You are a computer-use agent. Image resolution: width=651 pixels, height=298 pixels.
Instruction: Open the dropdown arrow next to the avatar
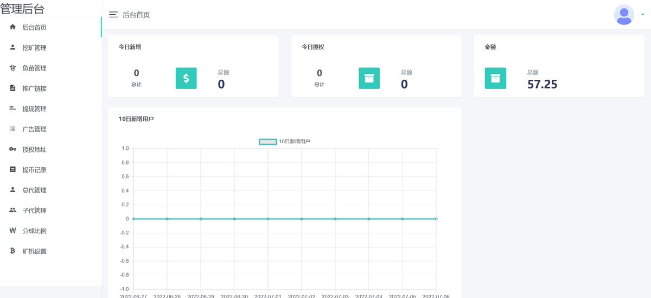tap(642, 15)
